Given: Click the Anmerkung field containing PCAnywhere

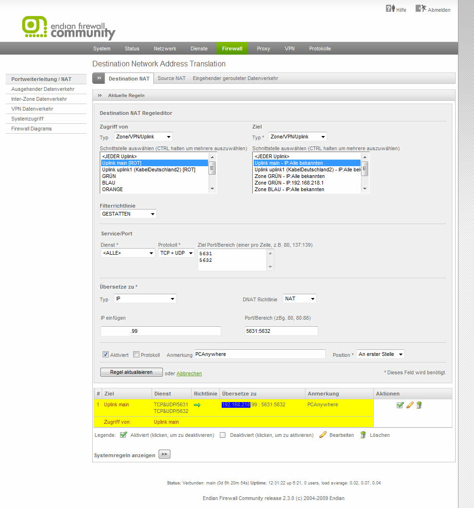Looking at the screenshot, I should (x=259, y=354).
